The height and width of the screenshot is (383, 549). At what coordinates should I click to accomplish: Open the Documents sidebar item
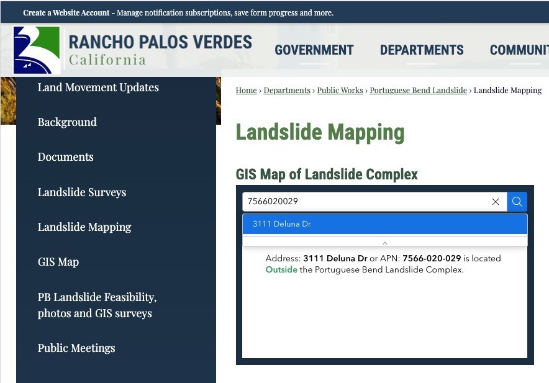[x=65, y=157]
